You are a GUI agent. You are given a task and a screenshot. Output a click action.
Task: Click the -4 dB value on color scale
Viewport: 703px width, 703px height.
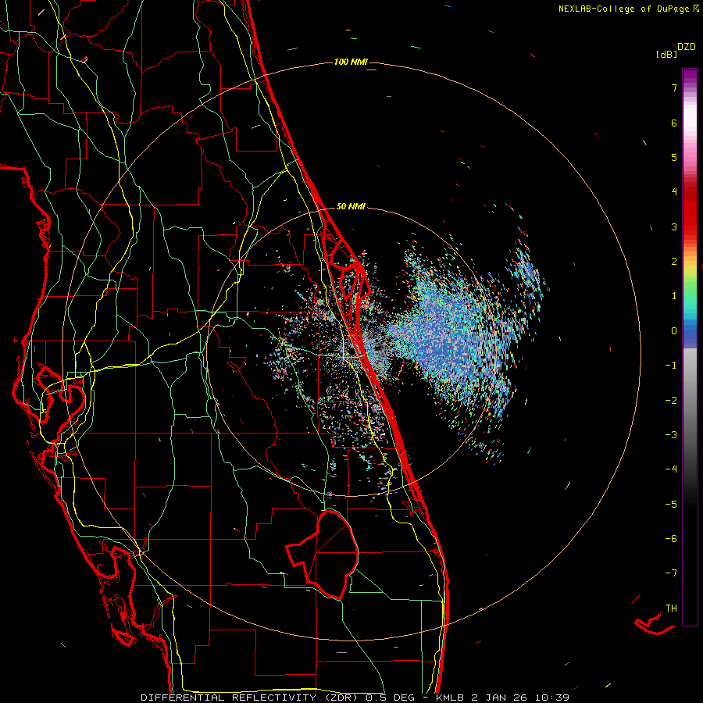(671, 469)
